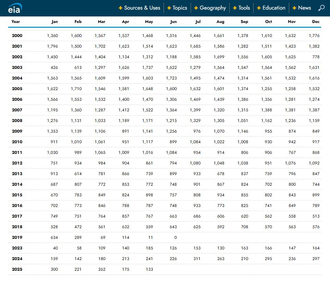330x282 pixels.
Task: Select the 2013 row label
Action: click(x=17, y=174)
